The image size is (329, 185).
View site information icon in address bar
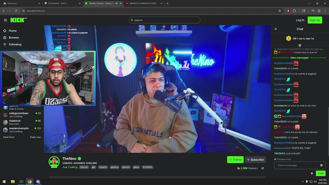pyautogui.click(x=23, y=11)
